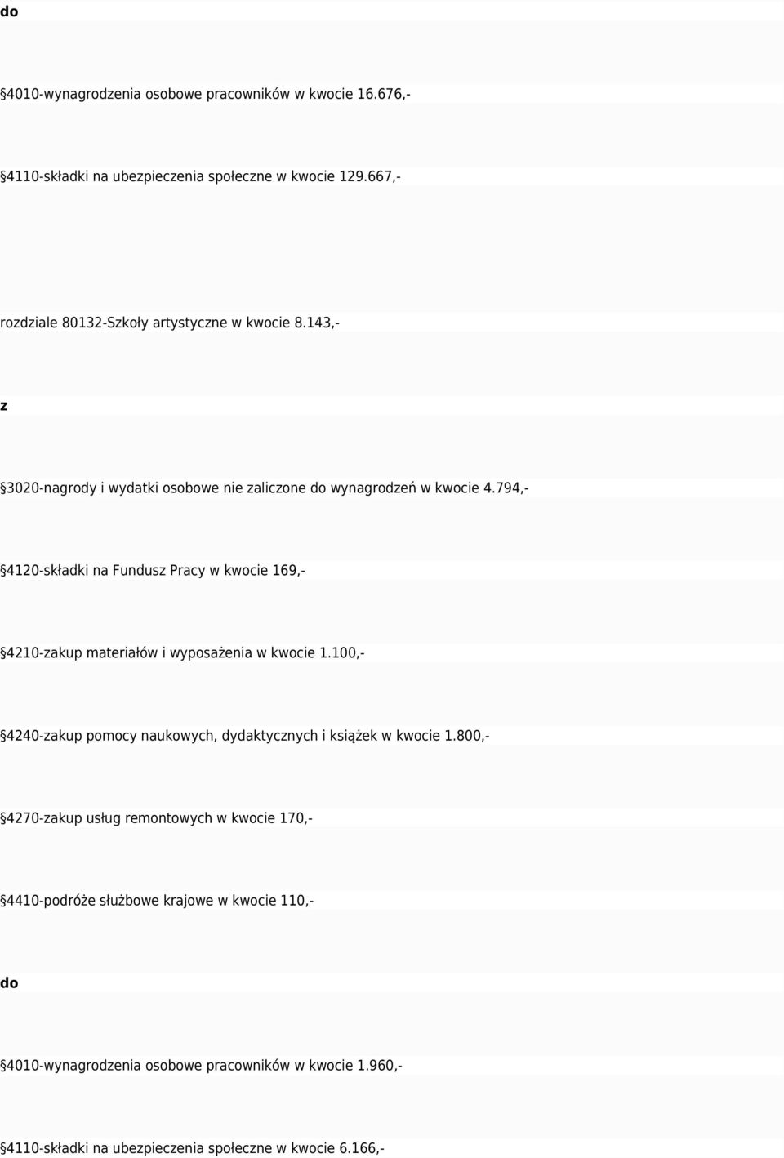This screenshot has height=1158, width=784.
Task: Click the '3020-nagrody i wydatki osobowe' line
Action: [265, 488]
